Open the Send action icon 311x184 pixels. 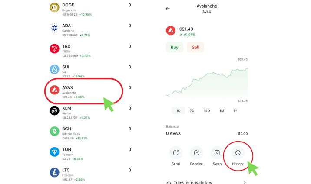click(x=176, y=152)
